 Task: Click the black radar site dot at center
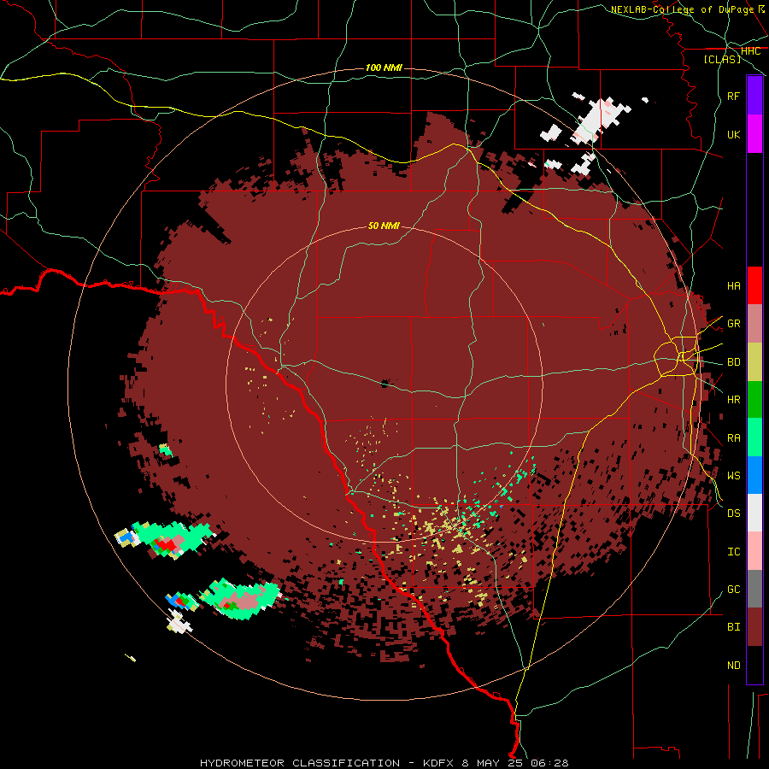[x=384, y=383]
